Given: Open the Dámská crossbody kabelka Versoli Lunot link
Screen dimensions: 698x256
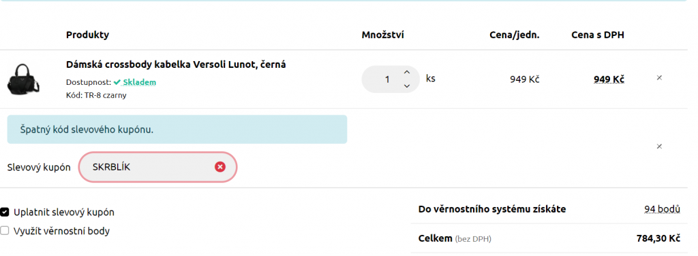Looking at the screenshot, I should pos(176,65).
